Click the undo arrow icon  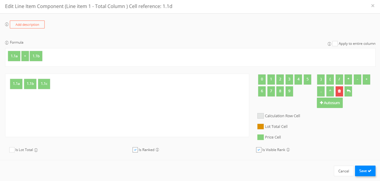point(348,92)
